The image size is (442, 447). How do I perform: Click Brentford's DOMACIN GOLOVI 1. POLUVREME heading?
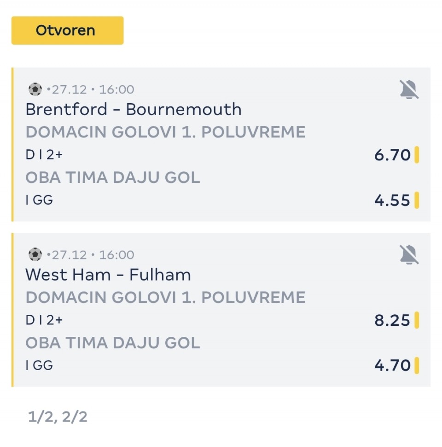pyautogui.click(x=165, y=132)
